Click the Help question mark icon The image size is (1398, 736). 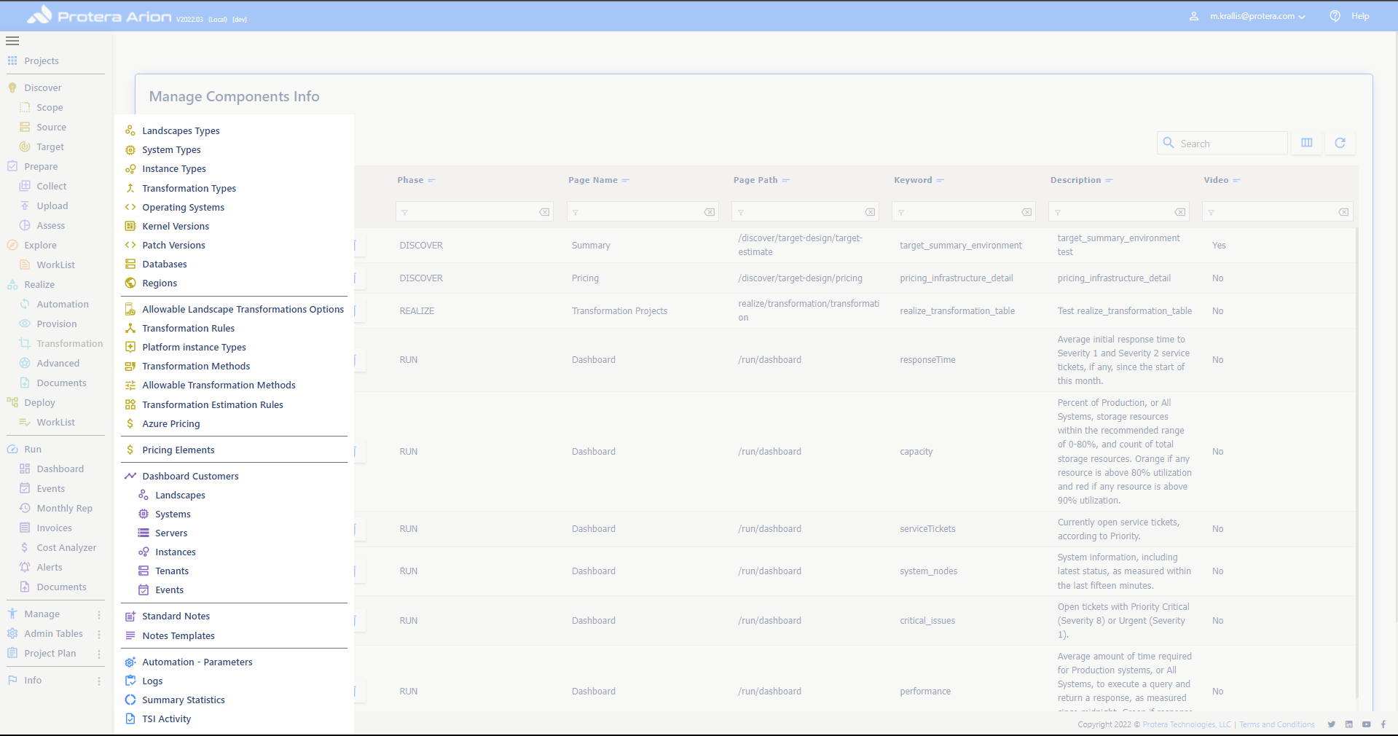click(1335, 16)
